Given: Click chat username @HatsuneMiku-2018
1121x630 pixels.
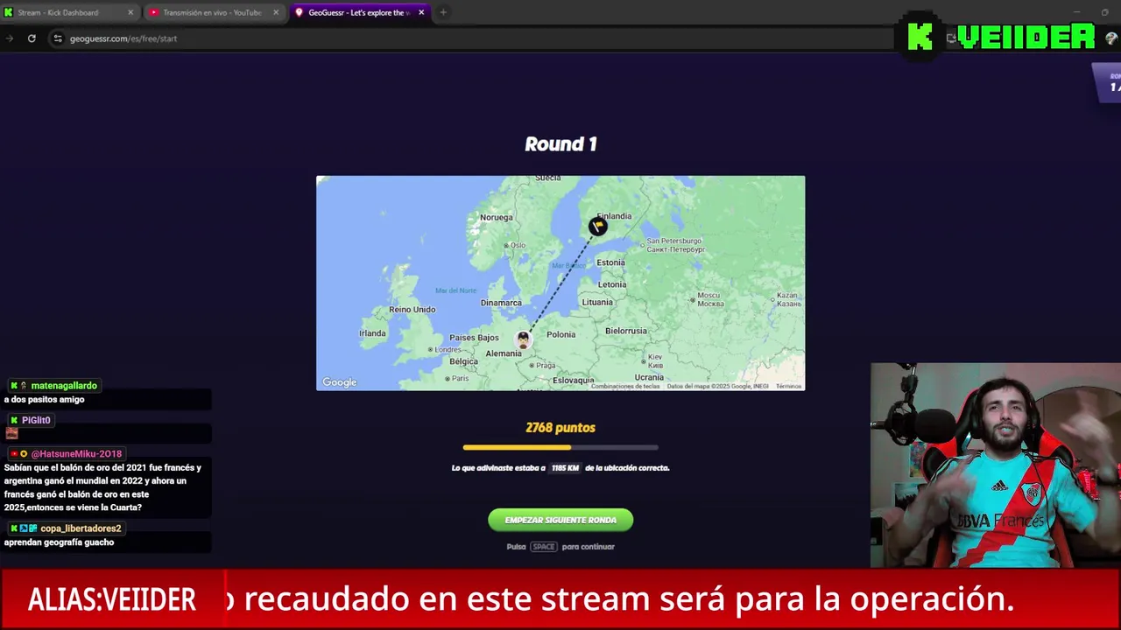Looking at the screenshot, I should 76,454.
